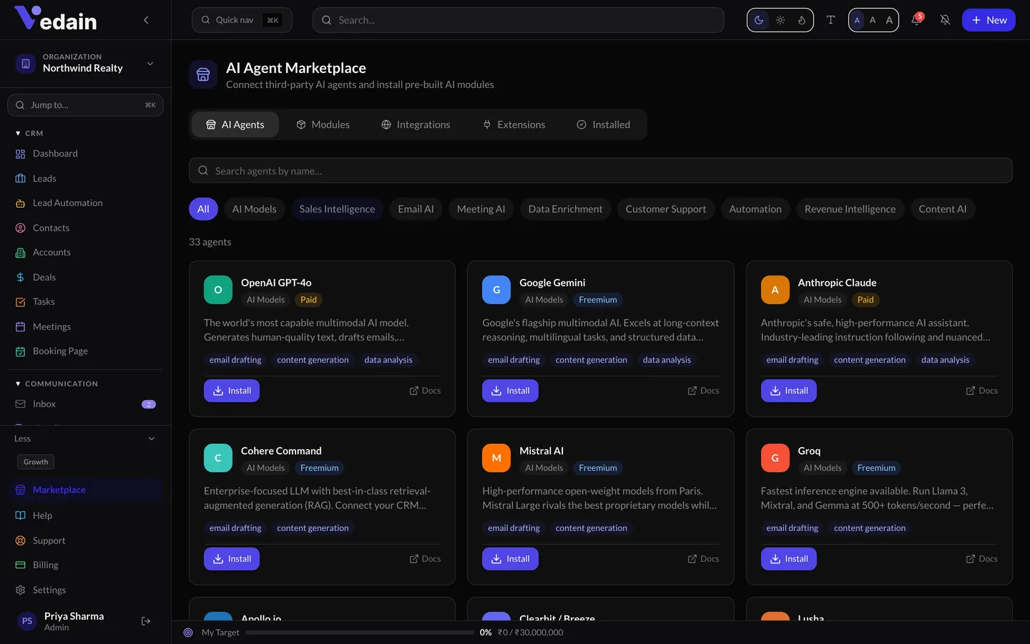Expand the Northwind Realty organization dropdown
The width and height of the screenshot is (1030, 644).
[x=86, y=63]
